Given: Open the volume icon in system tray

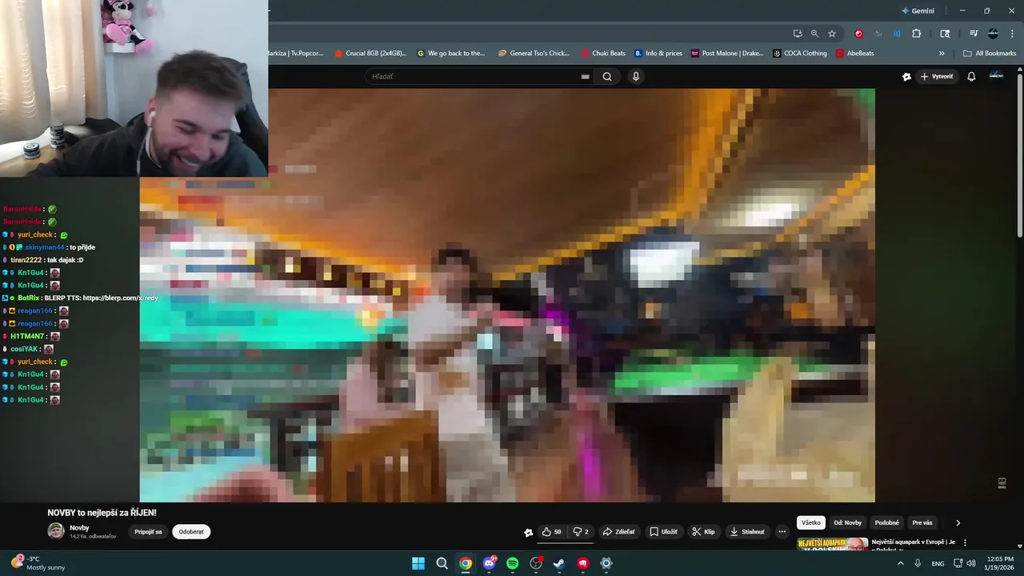Looking at the screenshot, I should 971,563.
